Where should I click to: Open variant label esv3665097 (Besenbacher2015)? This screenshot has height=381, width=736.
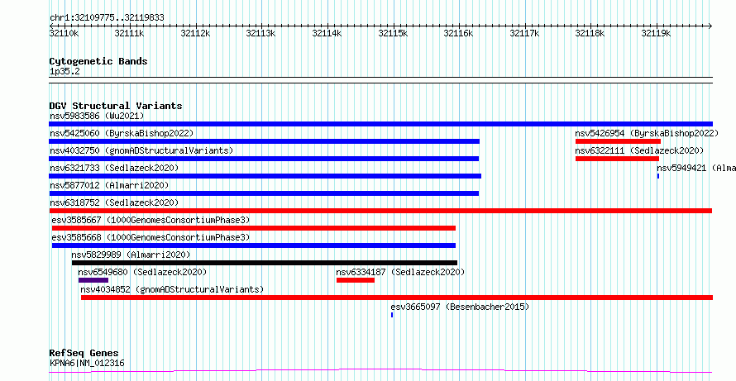(x=460, y=307)
